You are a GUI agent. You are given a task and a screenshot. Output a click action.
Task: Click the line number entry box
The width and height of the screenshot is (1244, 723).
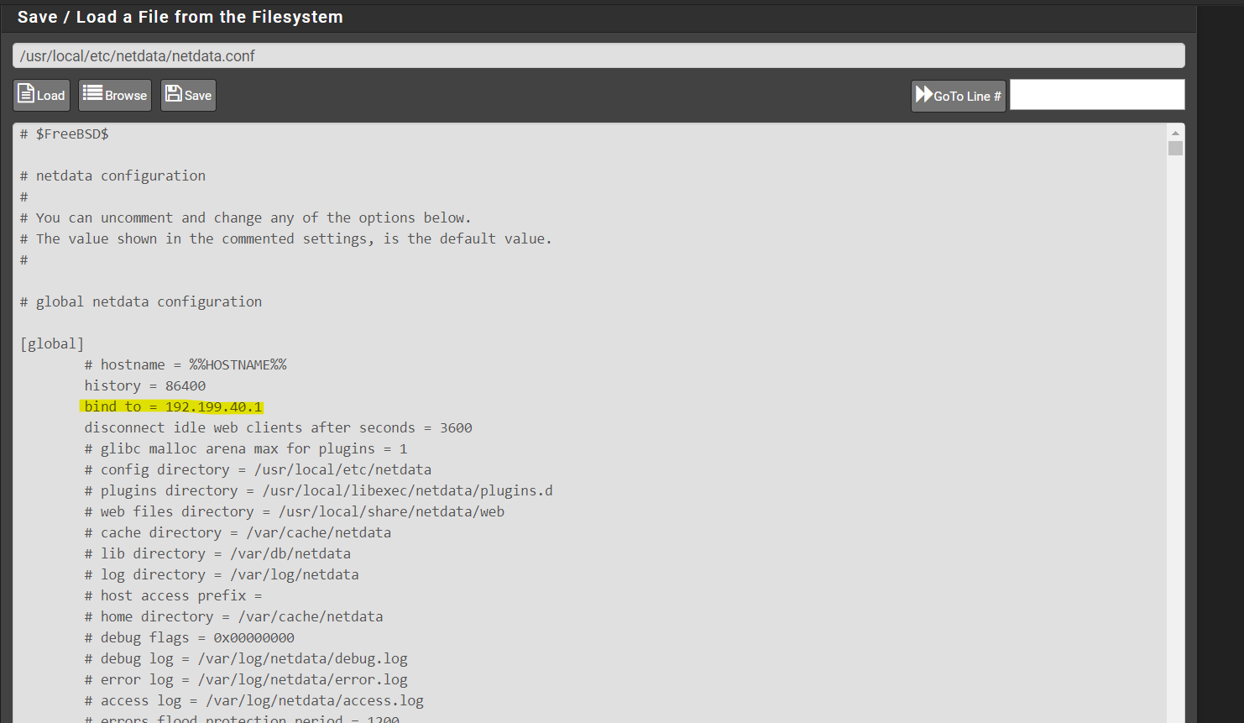[x=1096, y=94]
